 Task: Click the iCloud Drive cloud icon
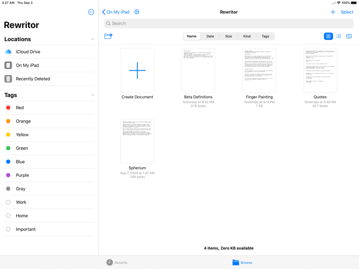tap(8, 52)
